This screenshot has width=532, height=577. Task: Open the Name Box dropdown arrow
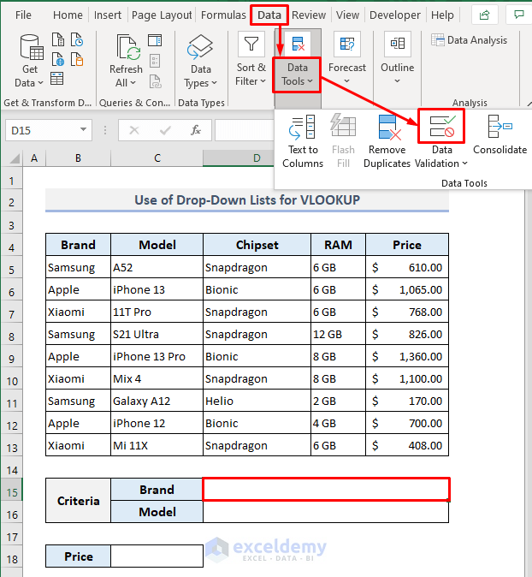click(x=84, y=130)
